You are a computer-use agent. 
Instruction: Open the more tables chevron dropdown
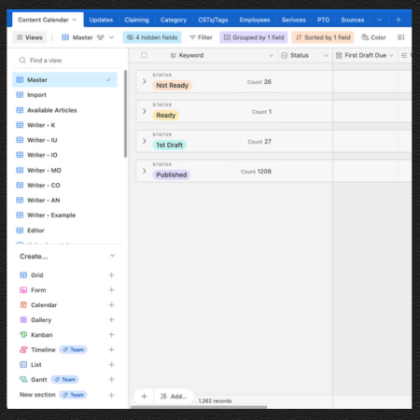pos(379,20)
